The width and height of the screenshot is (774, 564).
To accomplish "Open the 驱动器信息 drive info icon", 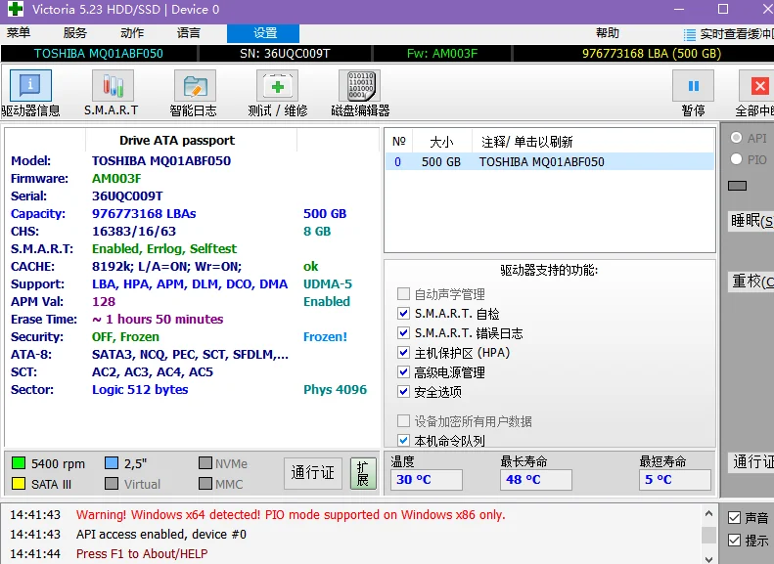I will (x=30, y=86).
